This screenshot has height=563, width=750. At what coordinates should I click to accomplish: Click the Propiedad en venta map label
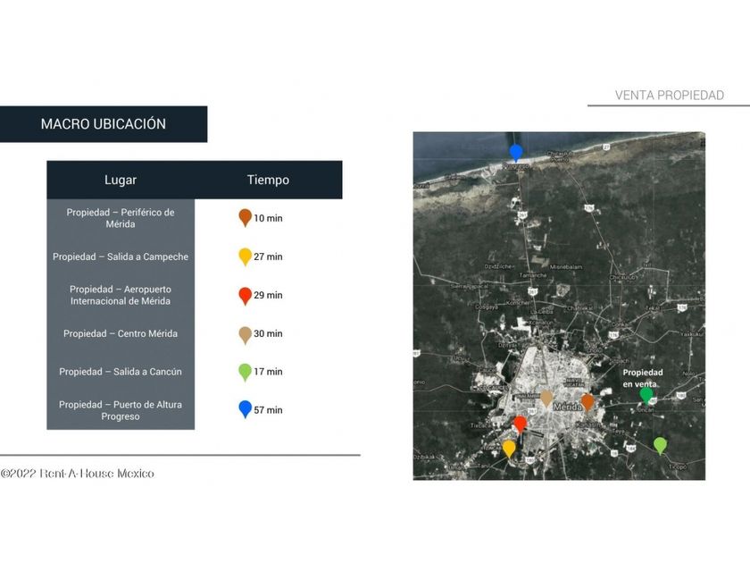pyautogui.click(x=642, y=377)
